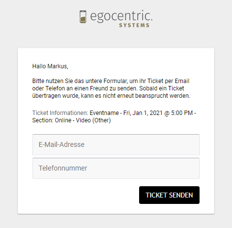Submit form with TICKET SENDEN button
This screenshot has width=232, height=228.
(169, 195)
